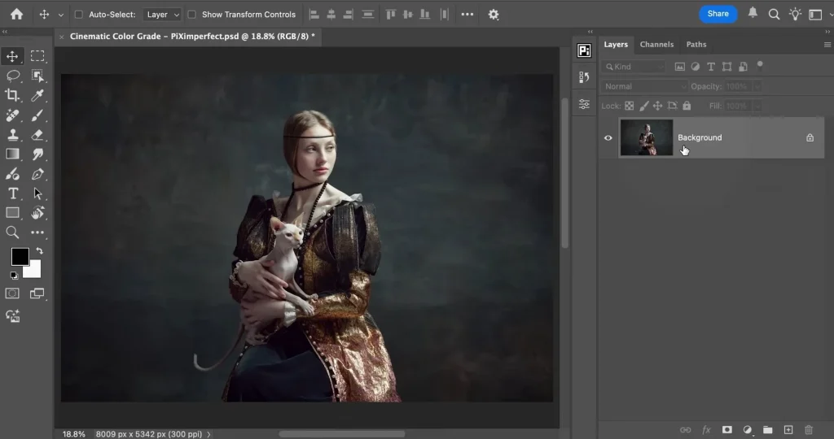Toggle filter for pixel layers
The image size is (834, 439).
pos(680,67)
